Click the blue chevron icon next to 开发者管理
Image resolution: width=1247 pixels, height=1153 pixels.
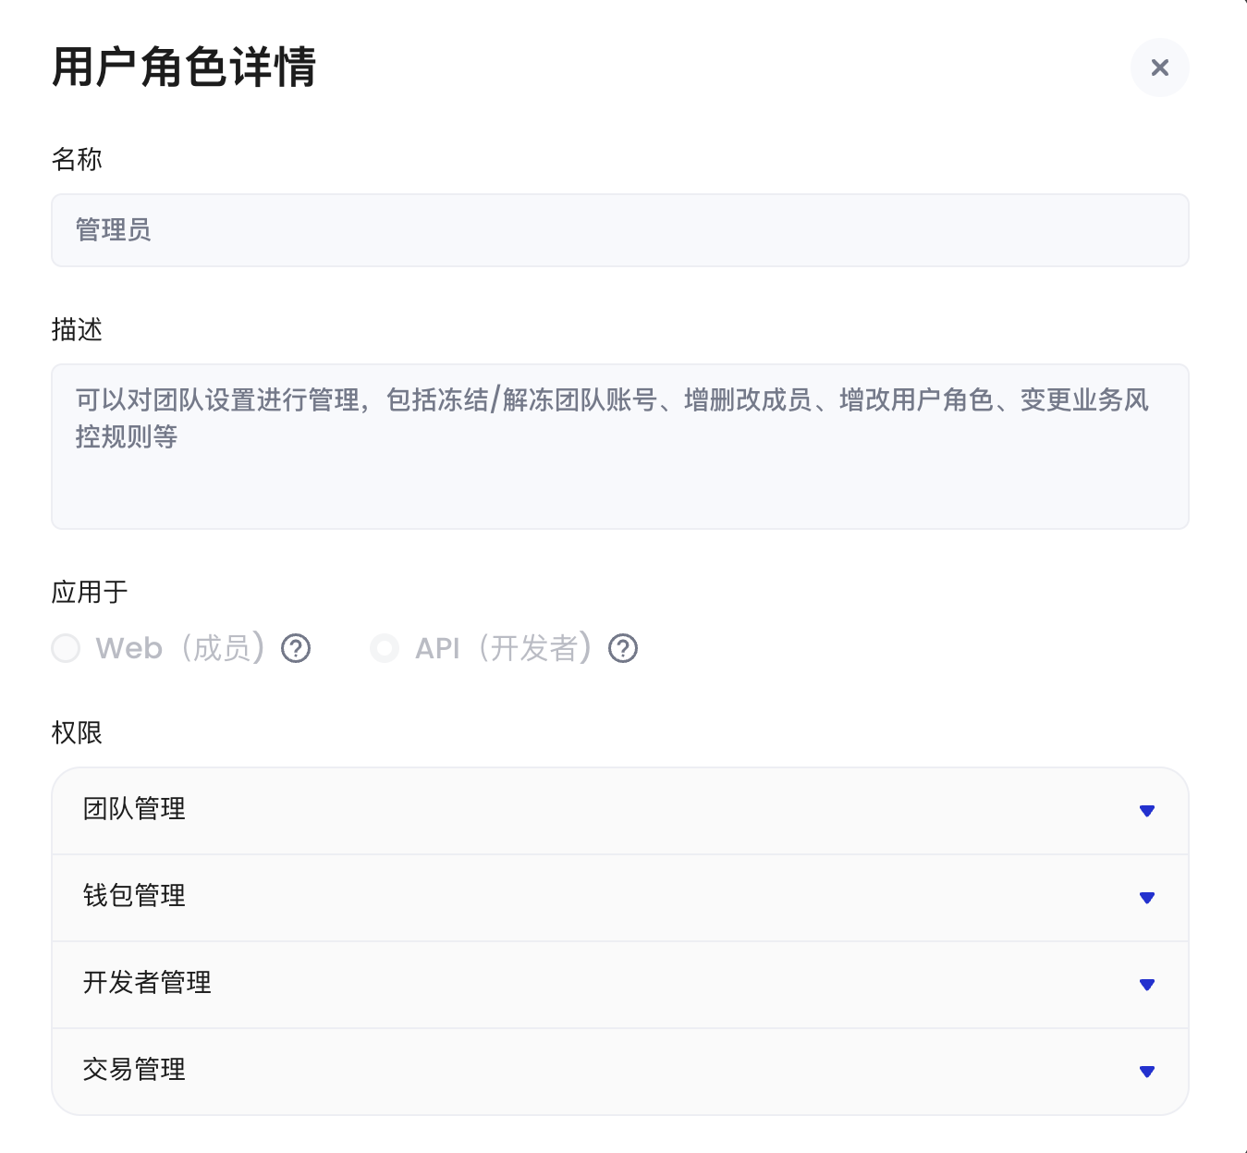pyautogui.click(x=1146, y=984)
